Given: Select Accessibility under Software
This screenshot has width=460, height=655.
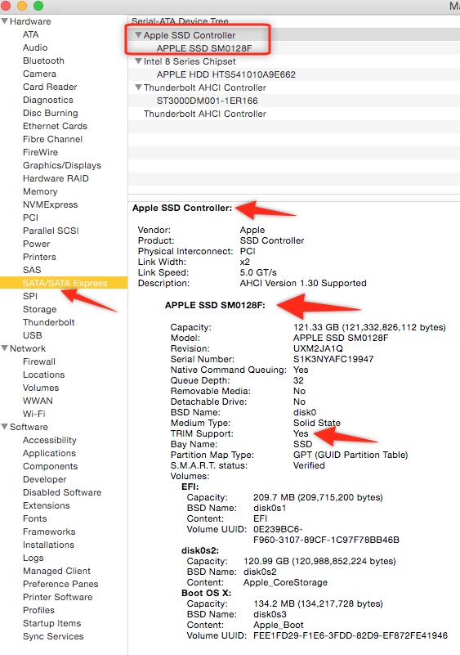Looking at the screenshot, I should click(49, 440).
